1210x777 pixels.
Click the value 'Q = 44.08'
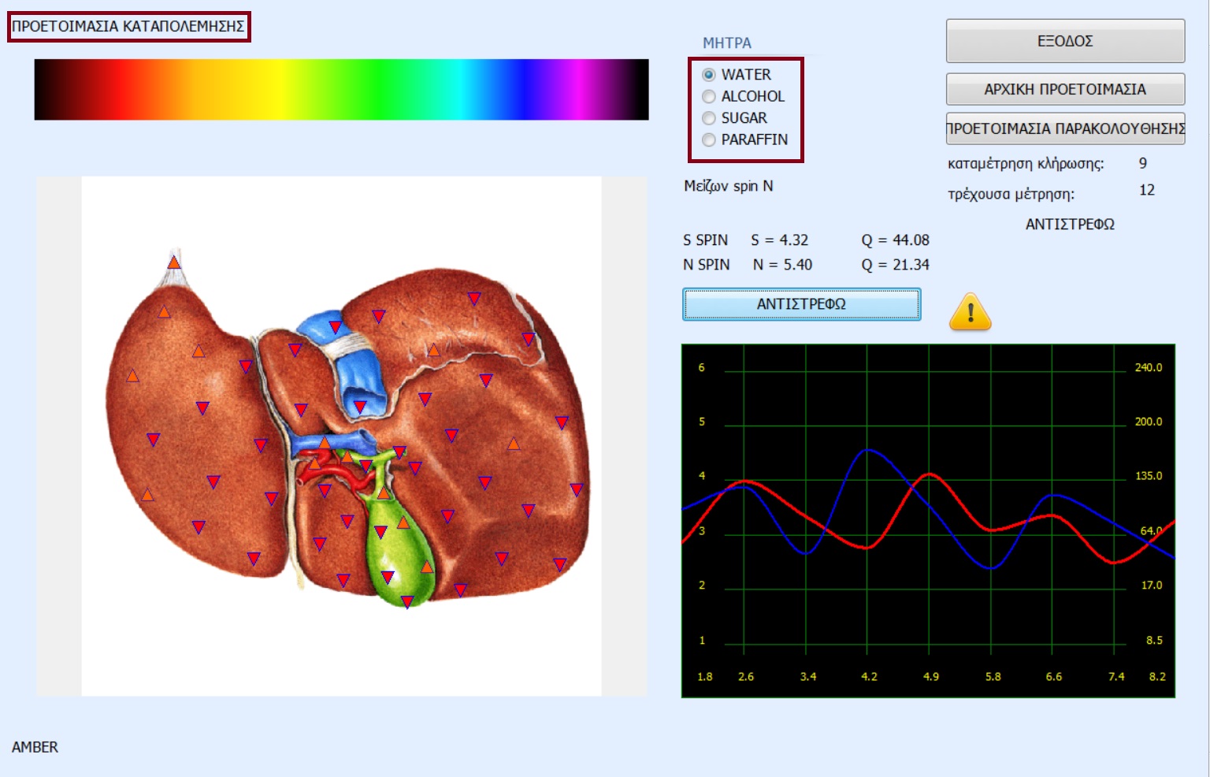click(895, 240)
